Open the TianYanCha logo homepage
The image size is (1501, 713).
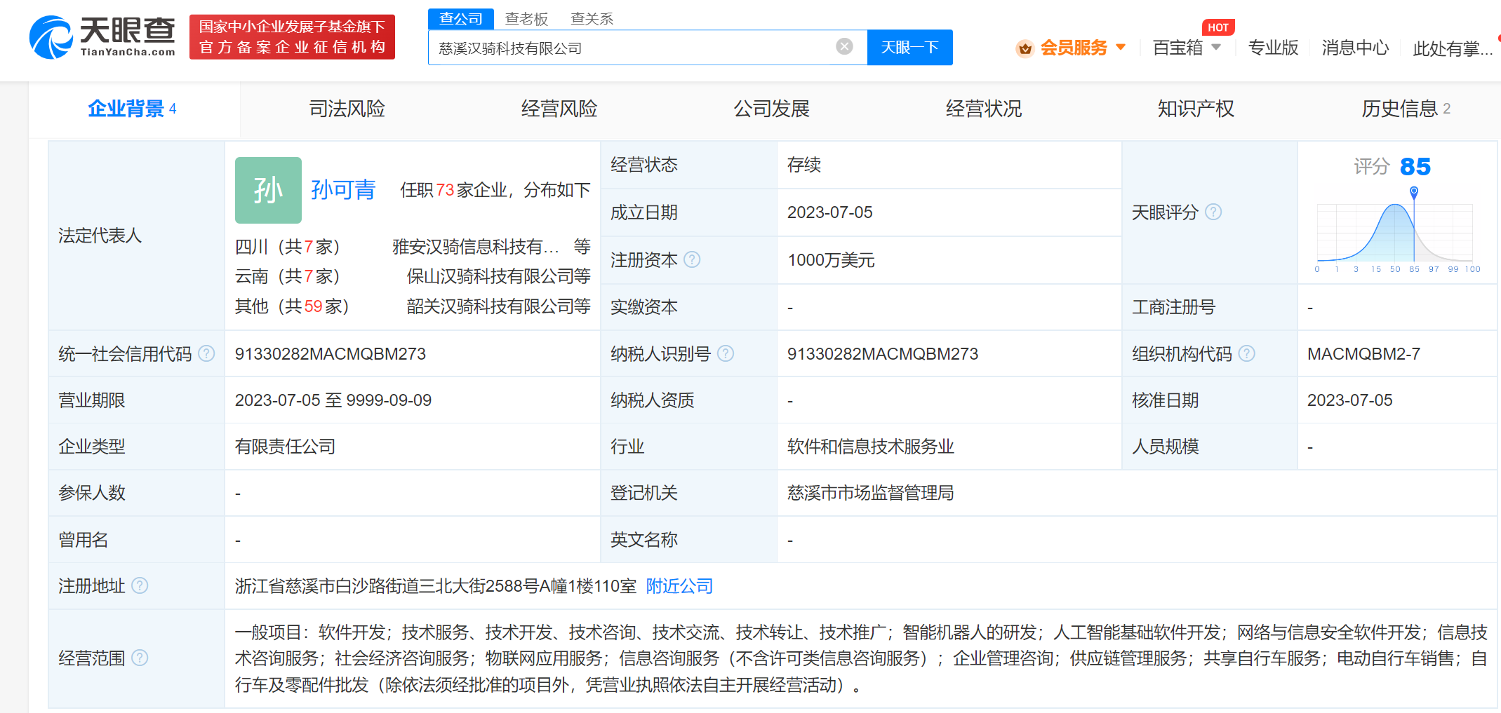point(102,37)
